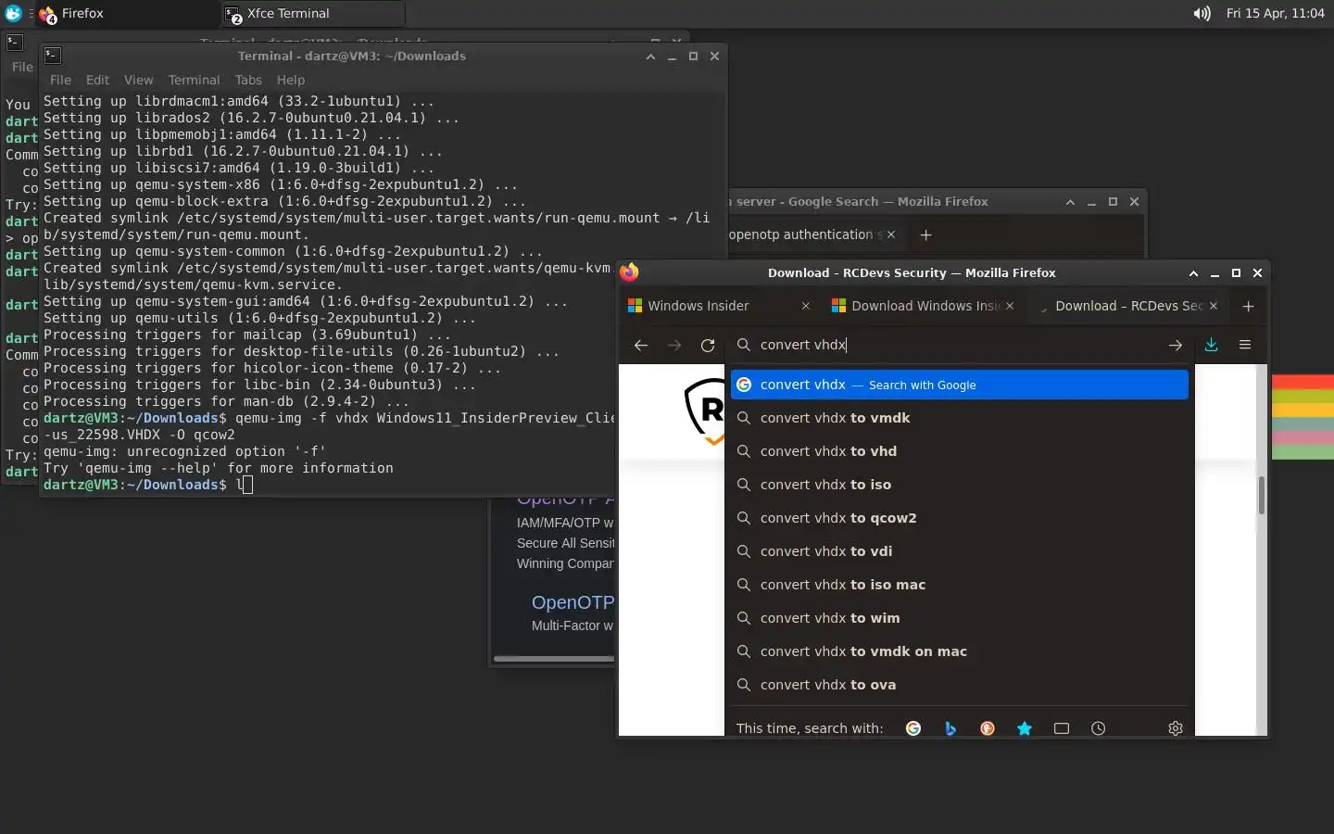This screenshot has width=1334, height=834.
Task: Click the Go arrow in the address bar
Action: tap(1176, 345)
